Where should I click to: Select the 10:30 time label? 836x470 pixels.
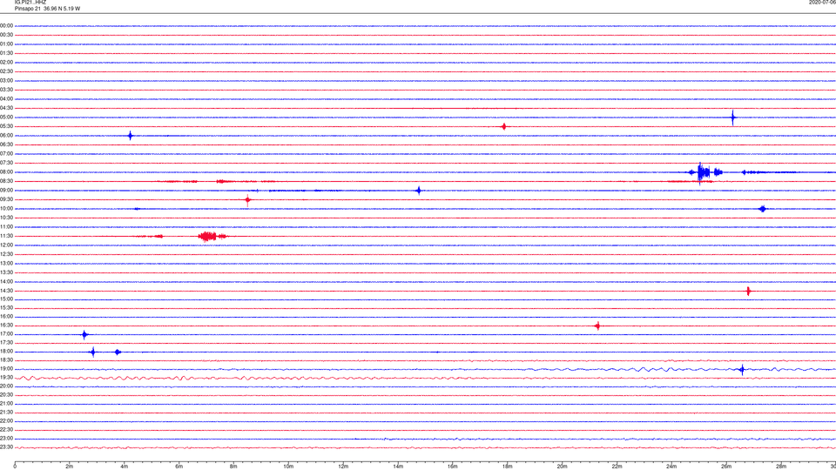point(6,218)
